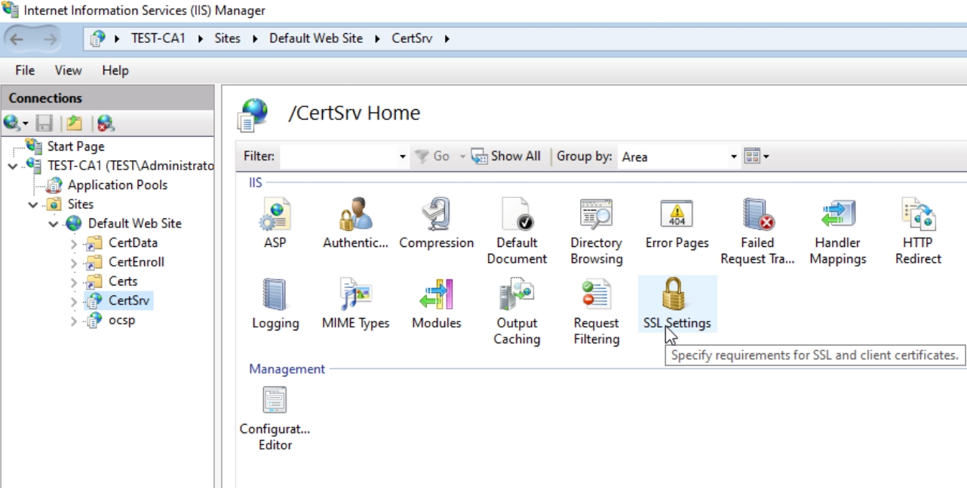This screenshot has height=488, width=967.
Task: Open the Filter dropdown arrow
Action: [x=403, y=157]
